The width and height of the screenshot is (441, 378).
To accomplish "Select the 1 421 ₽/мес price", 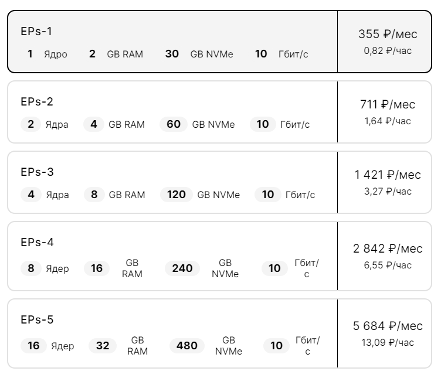I will pyautogui.click(x=388, y=175).
